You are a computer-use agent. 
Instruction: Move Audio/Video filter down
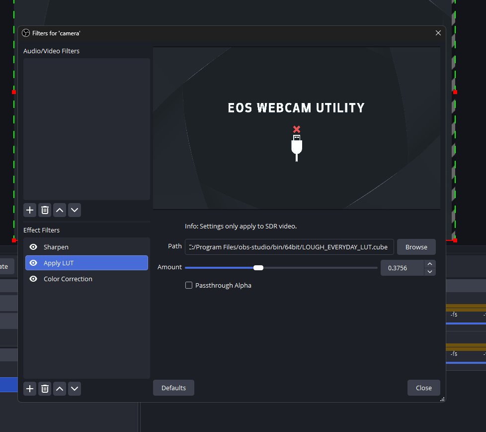(75, 210)
